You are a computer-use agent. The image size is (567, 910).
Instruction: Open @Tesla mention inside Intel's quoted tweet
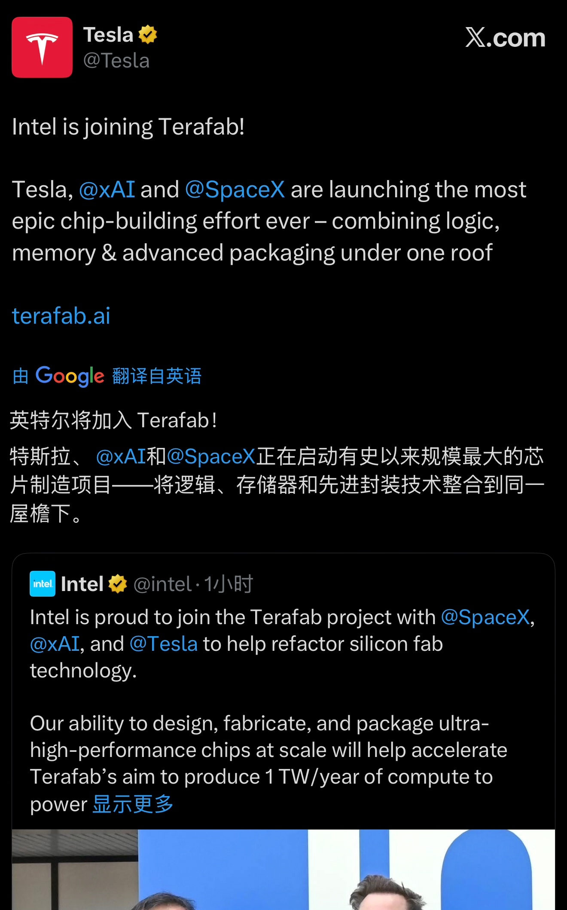tap(163, 643)
